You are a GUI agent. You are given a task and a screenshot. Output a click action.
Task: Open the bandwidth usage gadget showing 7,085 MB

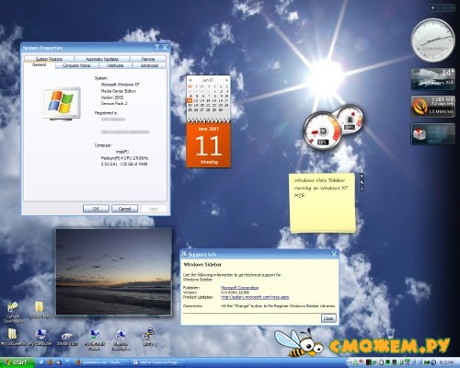point(432,107)
